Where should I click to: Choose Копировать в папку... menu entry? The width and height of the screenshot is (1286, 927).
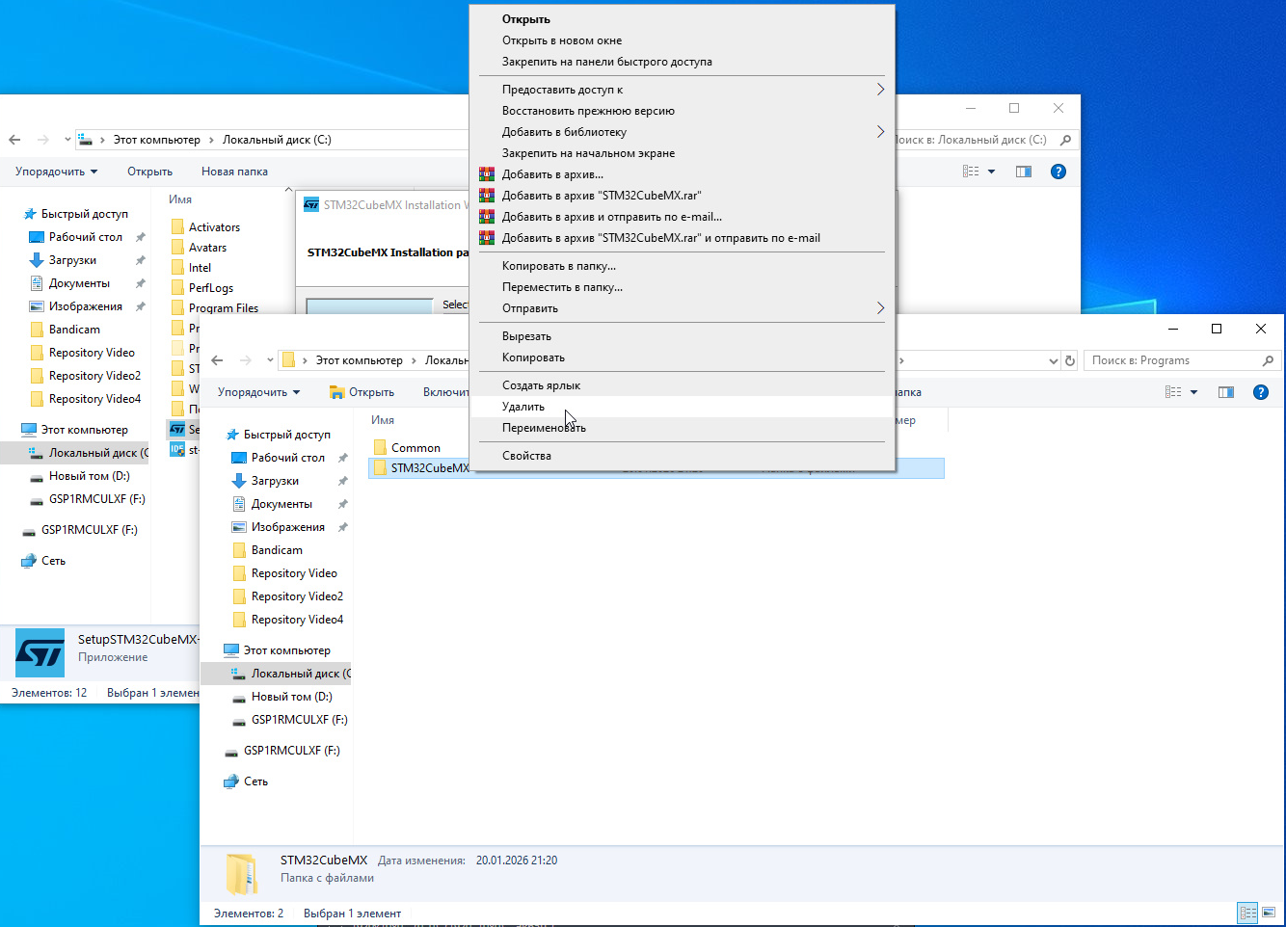click(x=682, y=266)
